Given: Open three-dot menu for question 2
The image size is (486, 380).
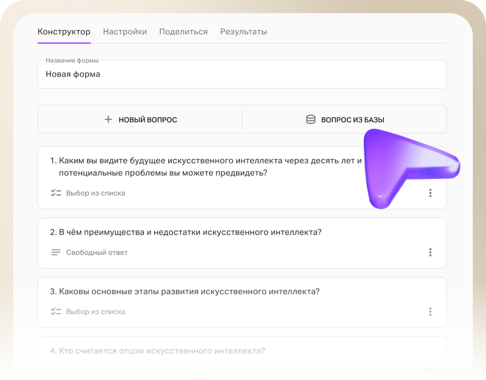Looking at the screenshot, I should coord(430,252).
